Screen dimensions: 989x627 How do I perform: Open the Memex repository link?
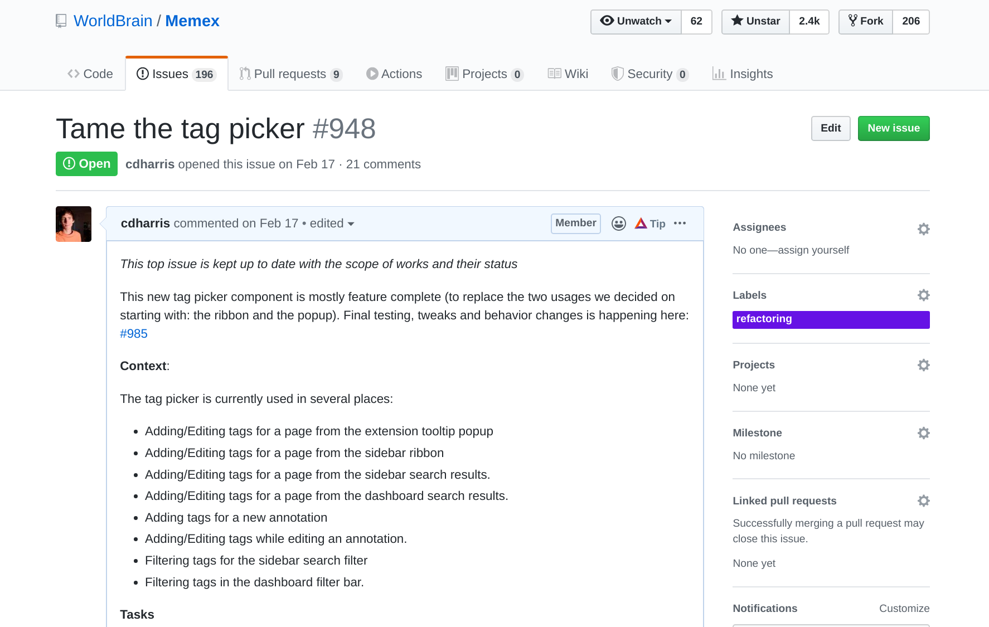(x=192, y=21)
